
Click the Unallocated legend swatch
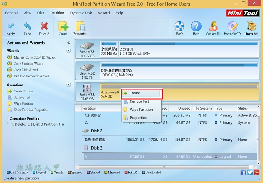pos(143,172)
